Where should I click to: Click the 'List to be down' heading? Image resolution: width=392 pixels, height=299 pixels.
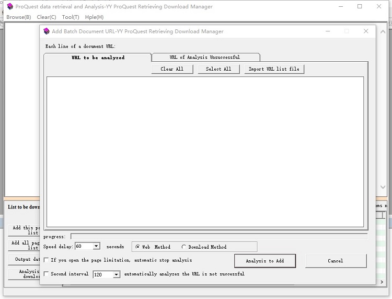(24, 207)
